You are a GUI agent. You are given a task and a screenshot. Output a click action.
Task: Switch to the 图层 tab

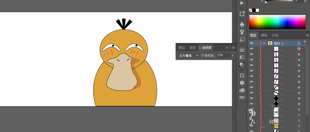point(253,35)
